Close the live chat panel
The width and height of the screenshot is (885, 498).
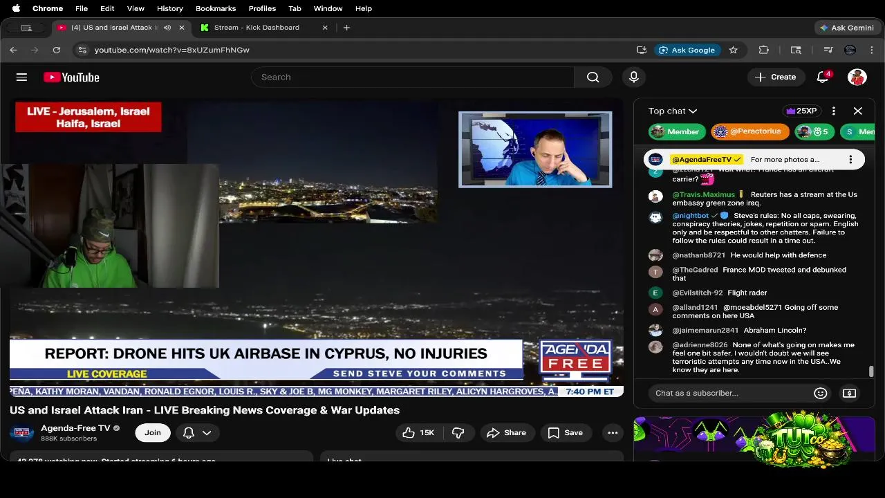tap(858, 111)
